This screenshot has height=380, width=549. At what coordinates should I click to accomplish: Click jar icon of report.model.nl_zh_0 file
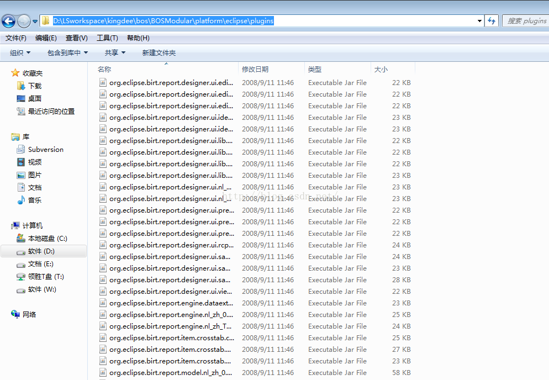[x=103, y=372]
